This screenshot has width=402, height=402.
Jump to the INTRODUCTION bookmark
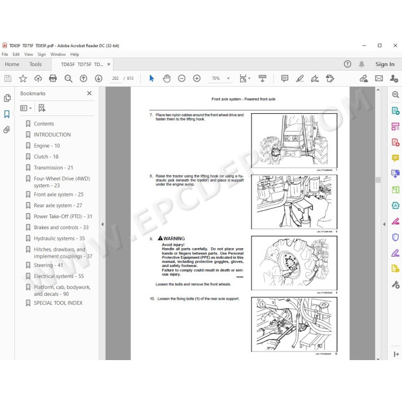tap(52, 135)
